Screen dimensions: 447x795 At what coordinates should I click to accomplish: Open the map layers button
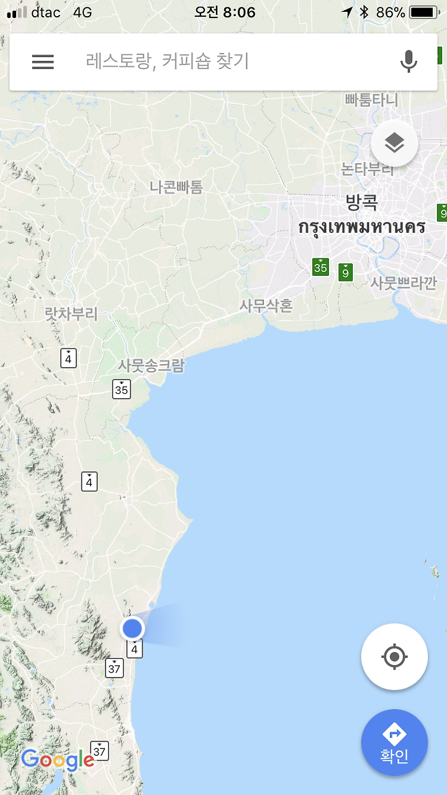[394, 143]
